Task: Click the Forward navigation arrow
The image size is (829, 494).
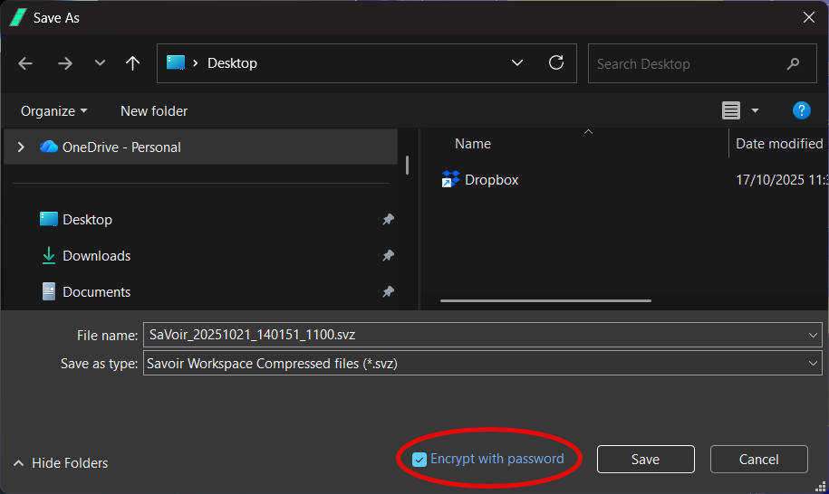Action: tap(64, 63)
